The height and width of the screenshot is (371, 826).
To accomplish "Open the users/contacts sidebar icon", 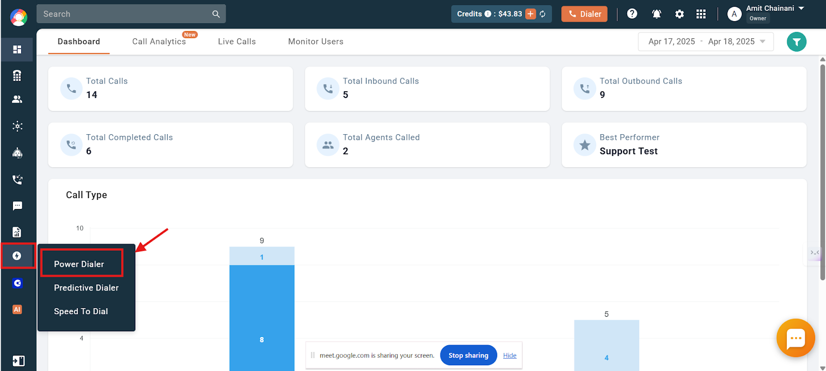I will click(17, 99).
